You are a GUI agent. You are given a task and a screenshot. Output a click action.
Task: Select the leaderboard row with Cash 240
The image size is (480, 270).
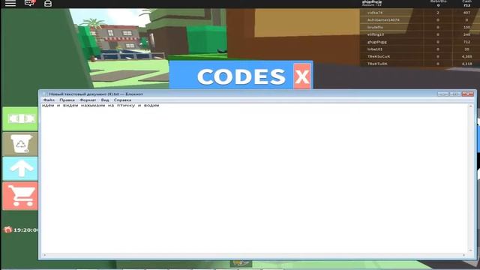(420, 34)
